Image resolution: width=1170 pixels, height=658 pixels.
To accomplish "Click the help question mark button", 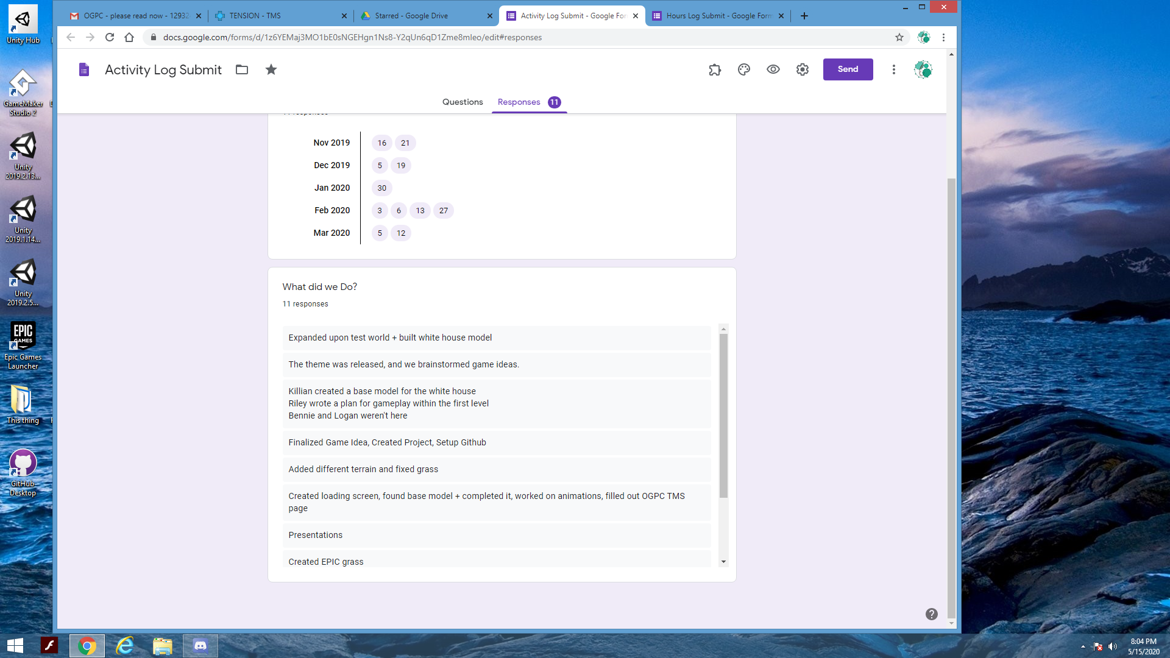I will point(931,614).
